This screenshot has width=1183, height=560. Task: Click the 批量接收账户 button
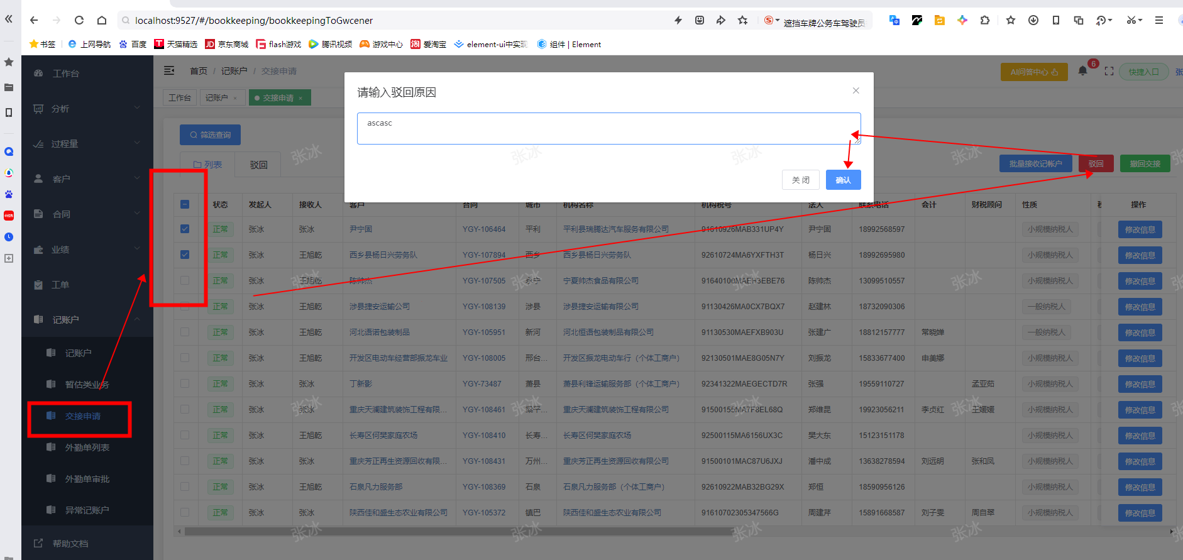pos(1035,163)
